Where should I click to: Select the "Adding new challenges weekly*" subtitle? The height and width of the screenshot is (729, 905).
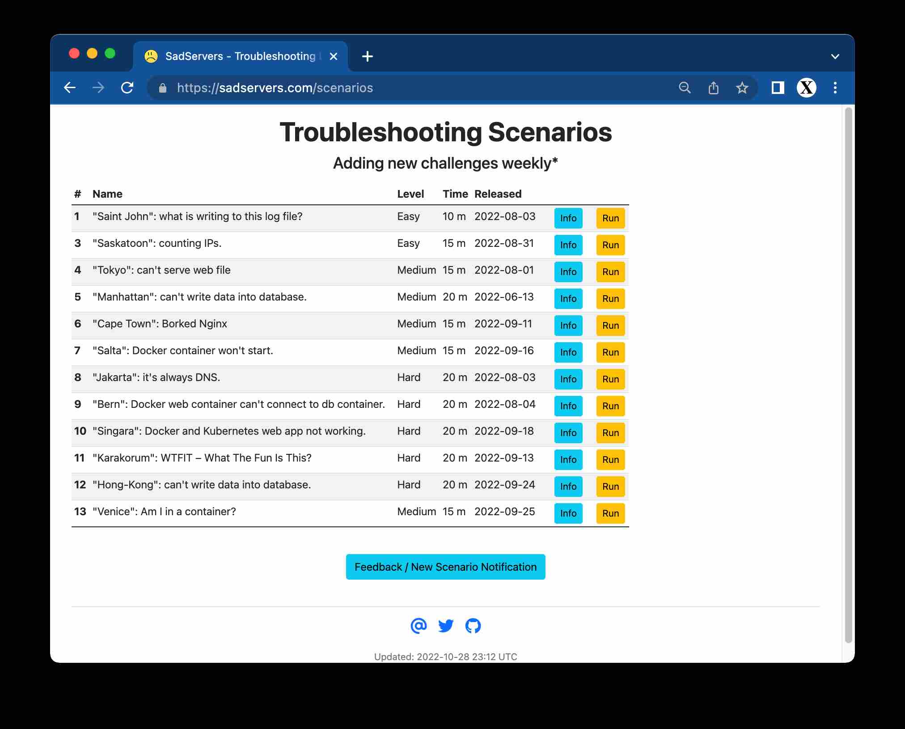point(446,163)
